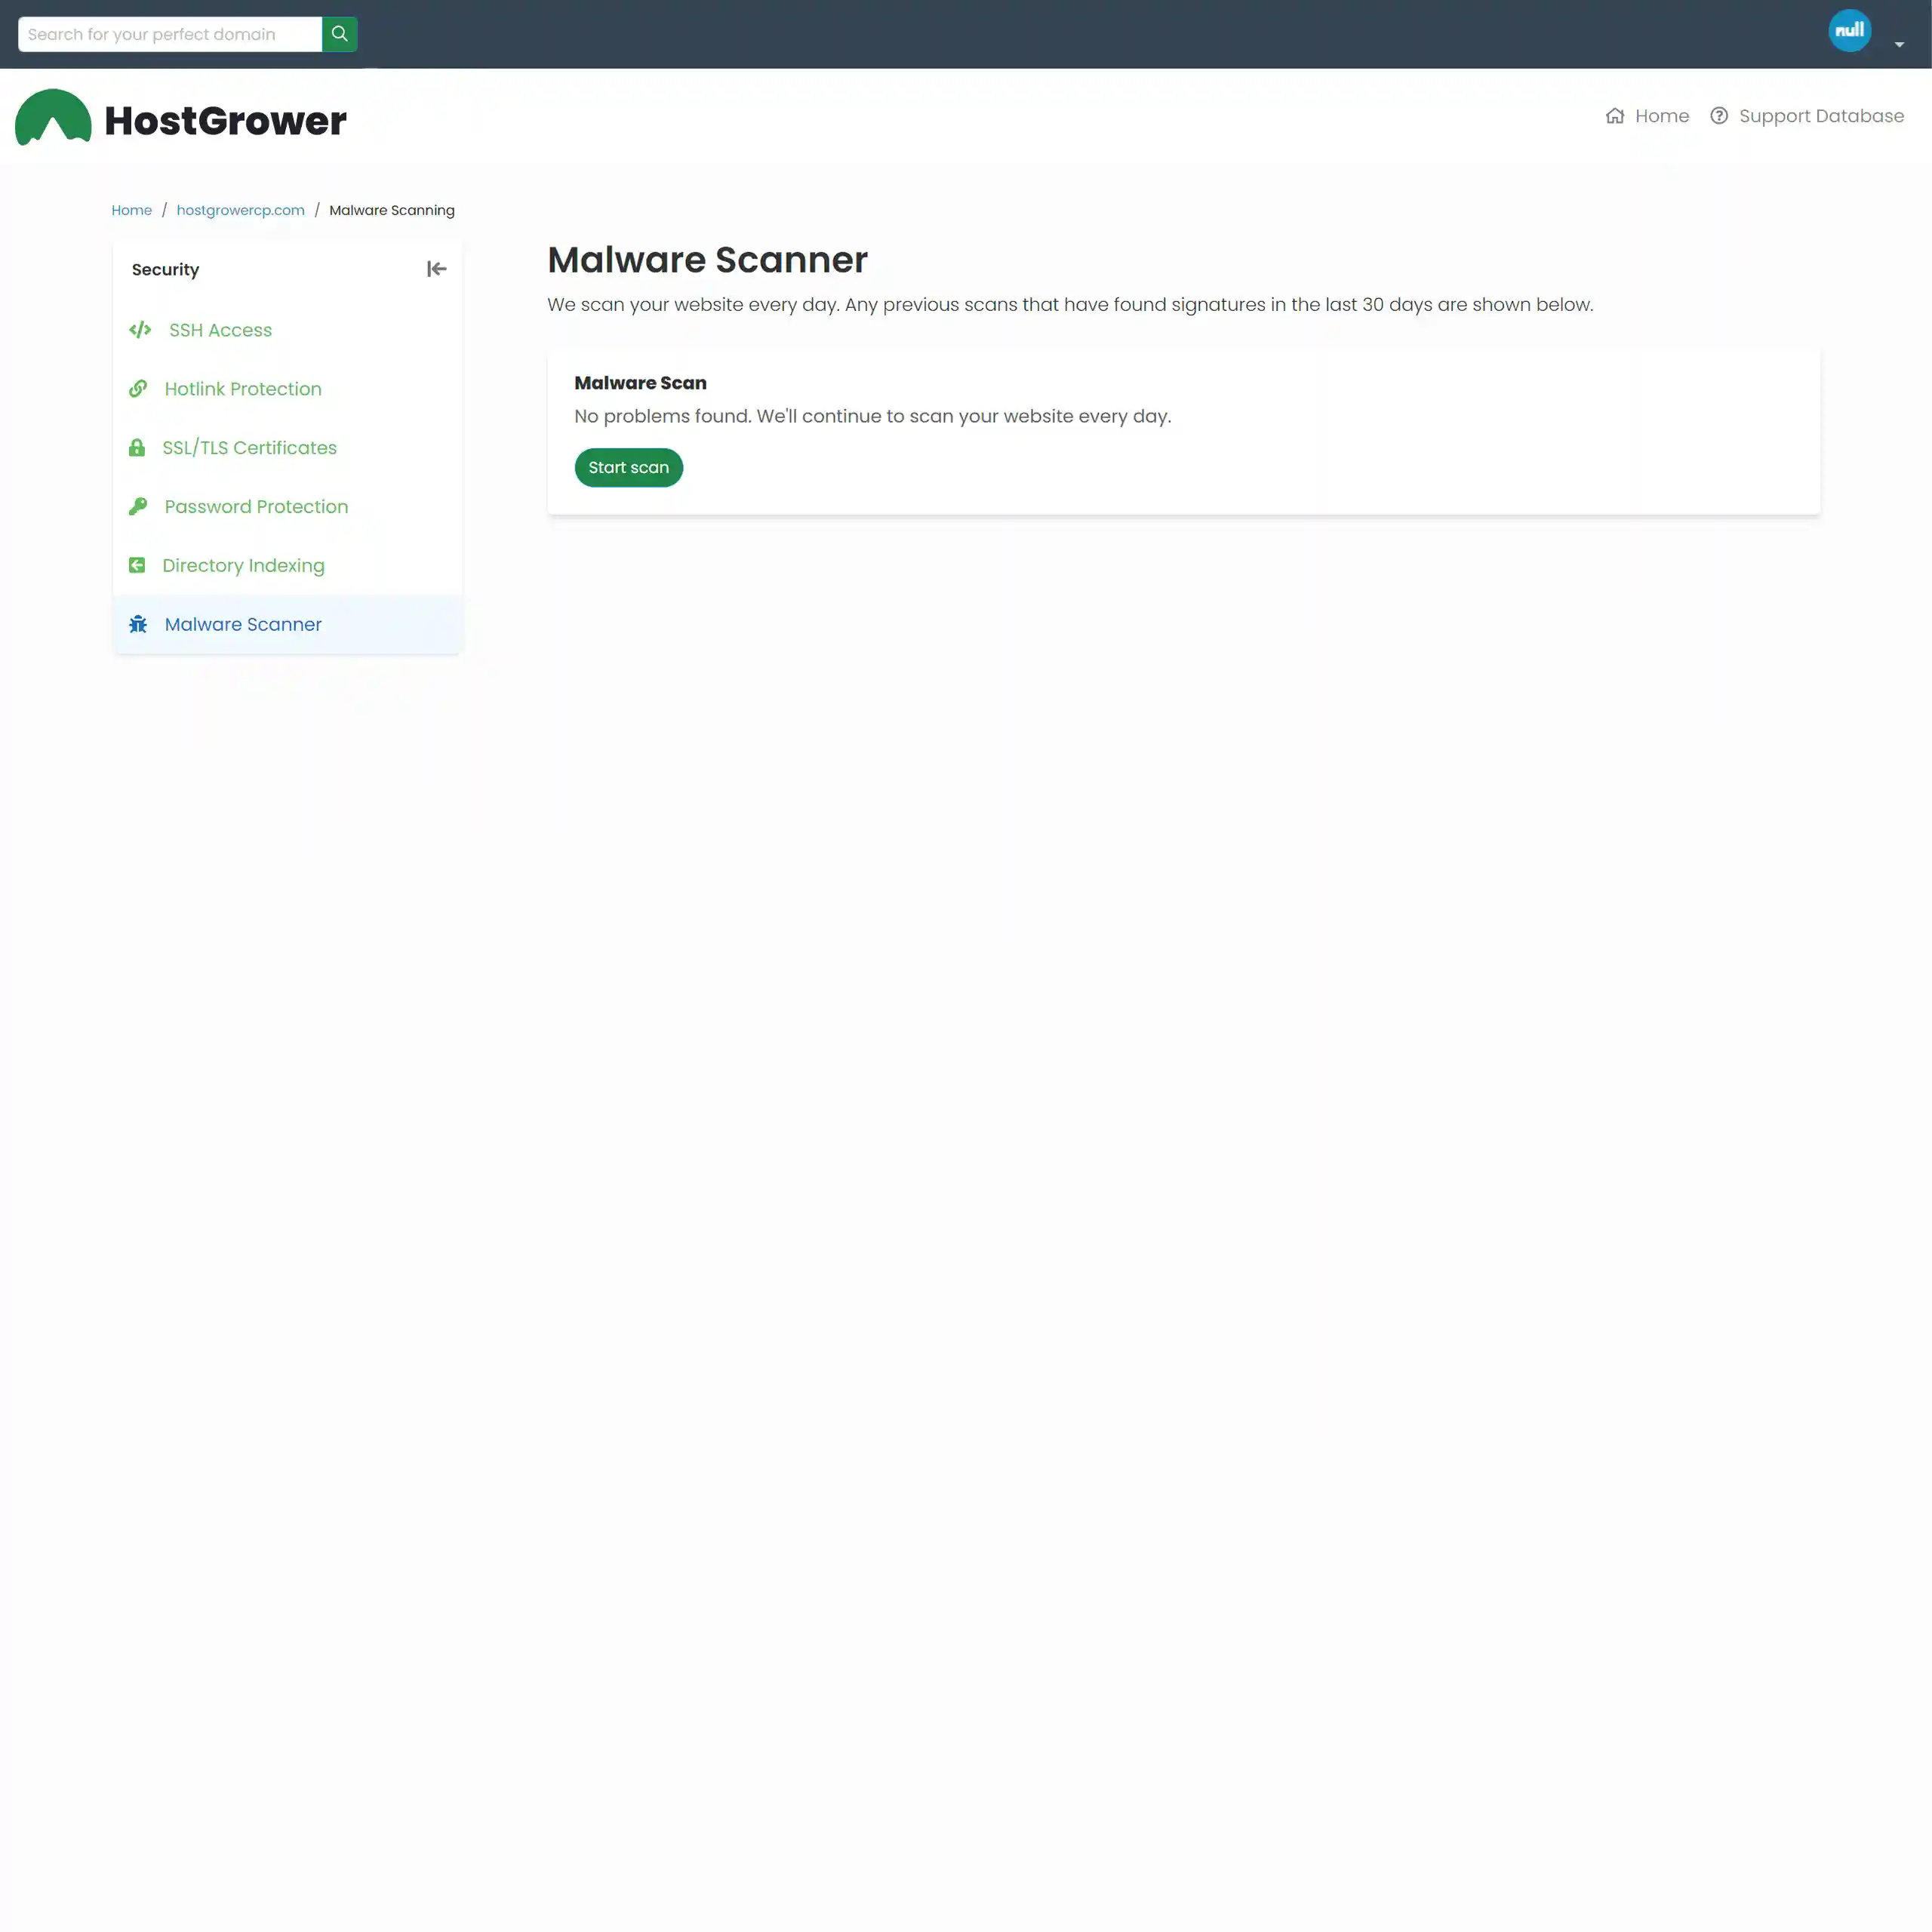Click the Hotlink Protection chain icon
The image size is (1932, 1932).
138,389
